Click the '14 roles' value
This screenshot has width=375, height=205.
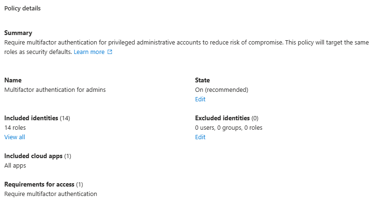(15, 128)
